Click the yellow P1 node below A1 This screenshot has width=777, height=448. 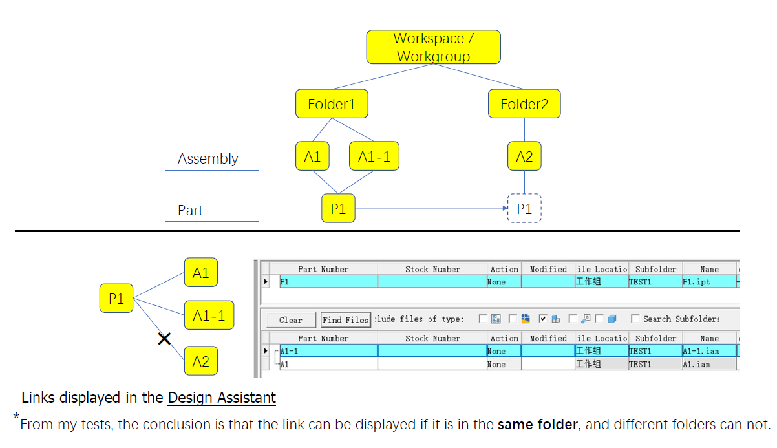point(338,208)
